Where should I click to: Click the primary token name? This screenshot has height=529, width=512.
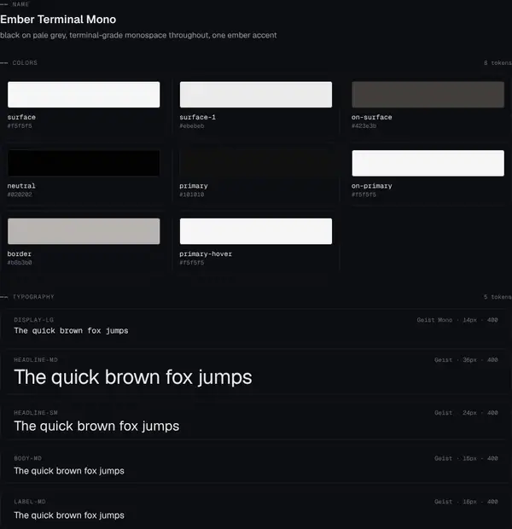194,185
